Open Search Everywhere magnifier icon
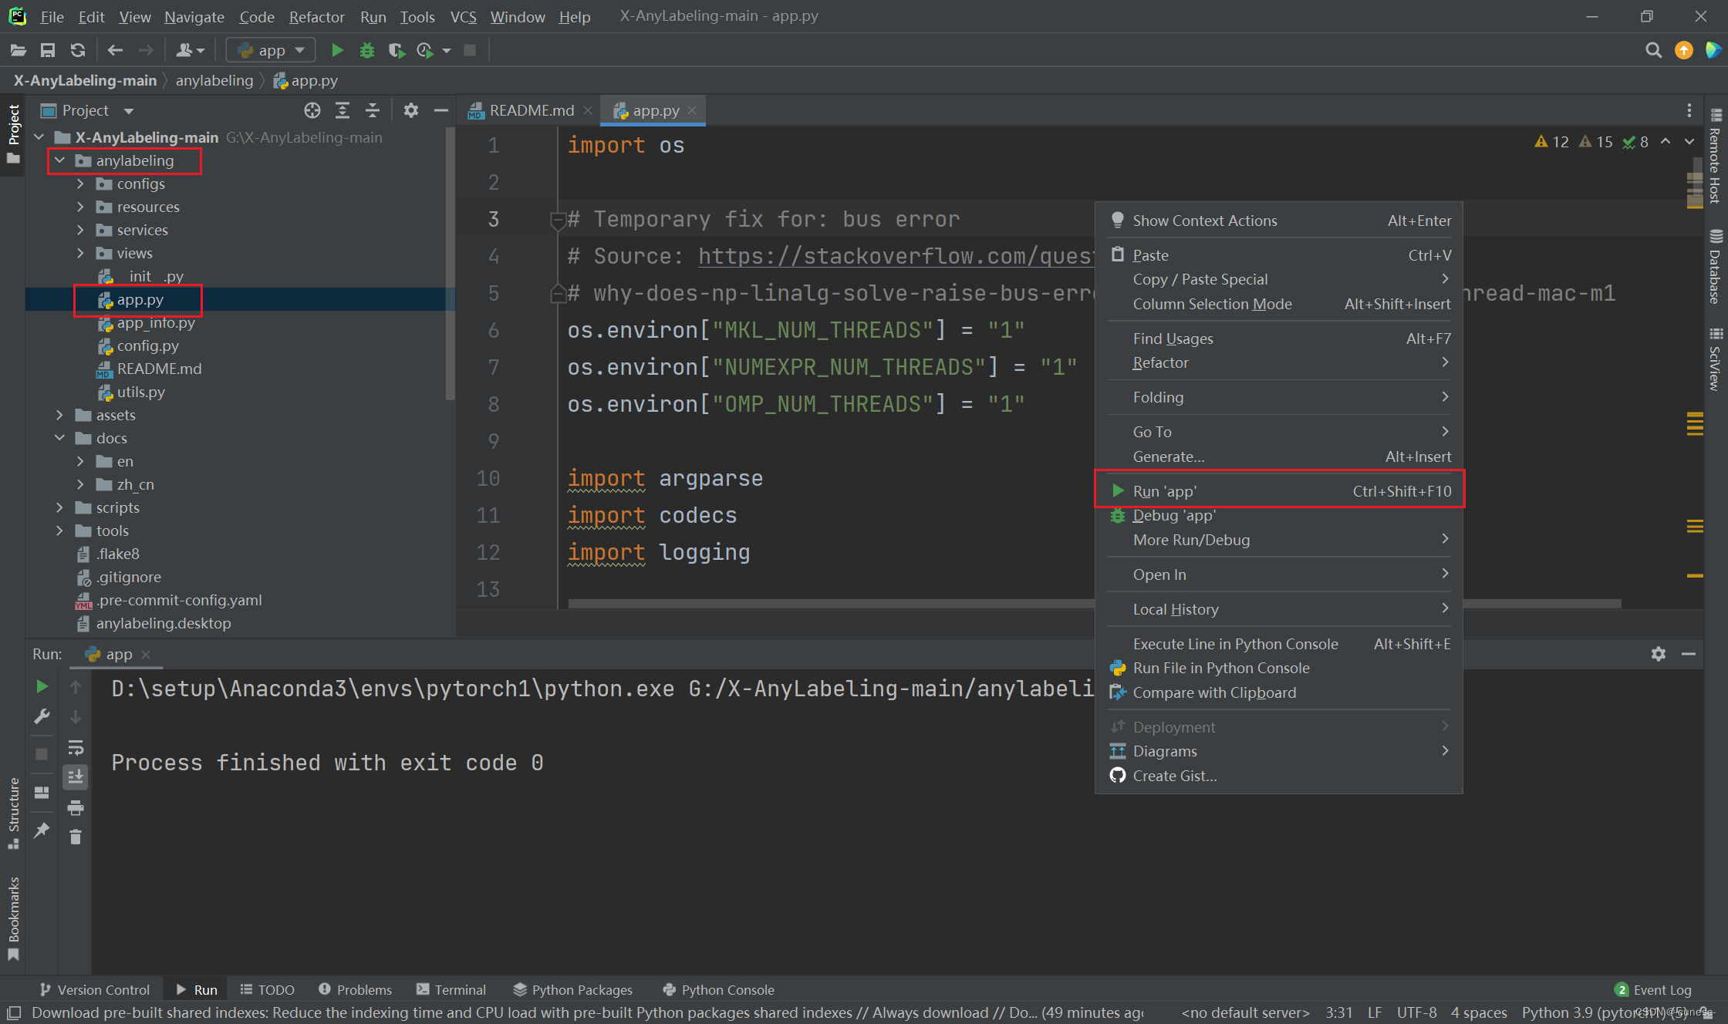This screenshot has height=1024, width=1728. [1653, 50]
